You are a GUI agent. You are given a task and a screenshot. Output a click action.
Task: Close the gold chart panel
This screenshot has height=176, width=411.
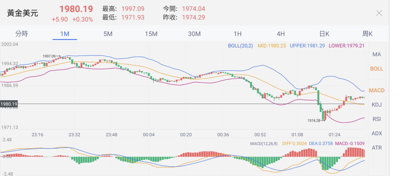(379, 13)
